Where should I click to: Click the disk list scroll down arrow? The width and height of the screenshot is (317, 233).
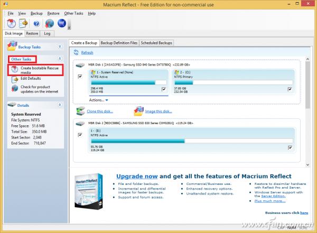(x=307, y=165)
